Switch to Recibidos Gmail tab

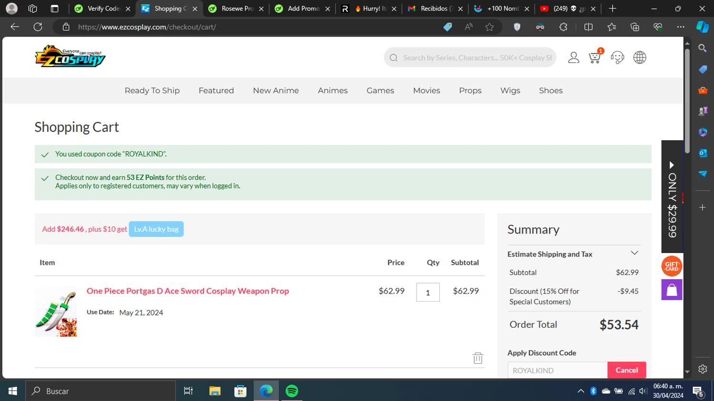pos(435,9)
